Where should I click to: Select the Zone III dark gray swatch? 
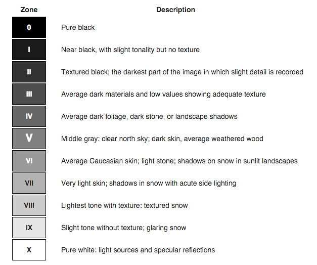(29, 94)
